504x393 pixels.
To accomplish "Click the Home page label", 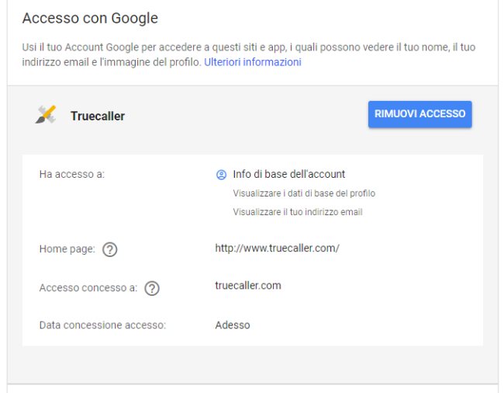I will pos(67,249).
